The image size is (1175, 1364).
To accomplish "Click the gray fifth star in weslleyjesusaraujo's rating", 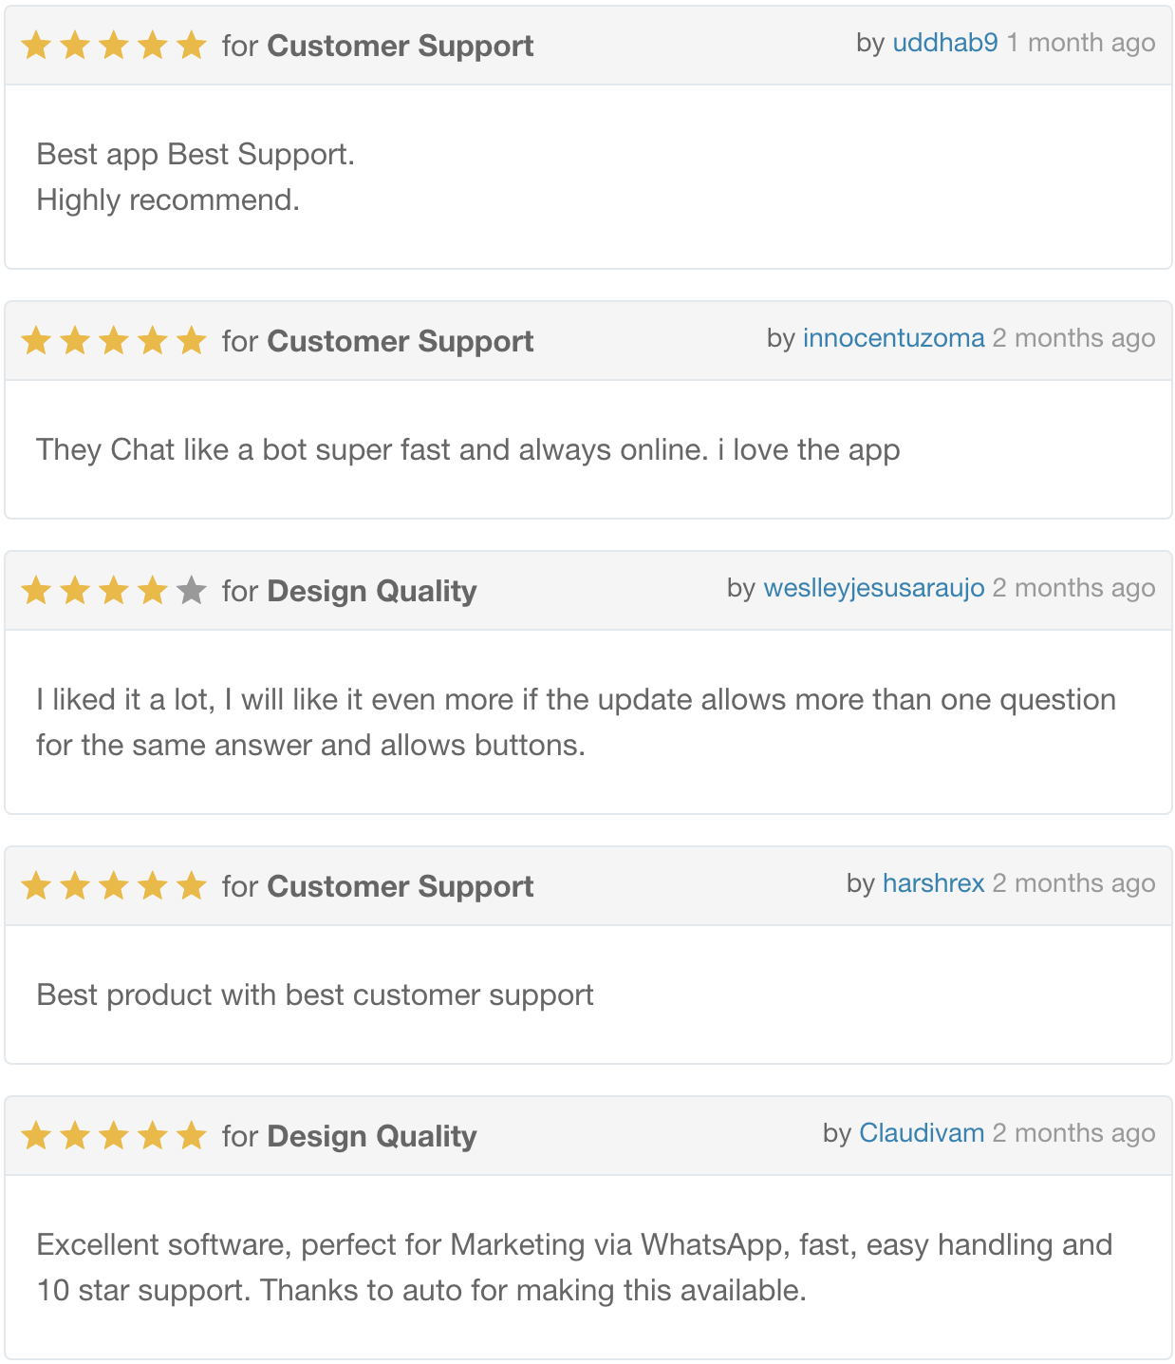I will pyautogui.click(x=191, y=591).
